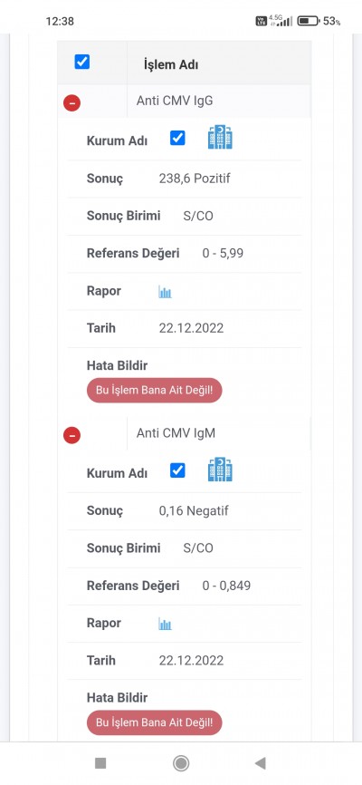Toggle the select-all checkbox in header

[82, 62]
